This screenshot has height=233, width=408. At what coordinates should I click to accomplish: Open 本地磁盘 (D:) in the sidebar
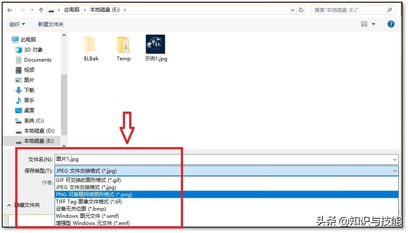(x=35, y=131)
